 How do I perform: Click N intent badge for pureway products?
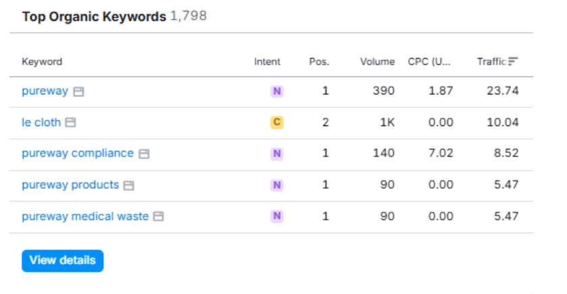click(277, 185)
